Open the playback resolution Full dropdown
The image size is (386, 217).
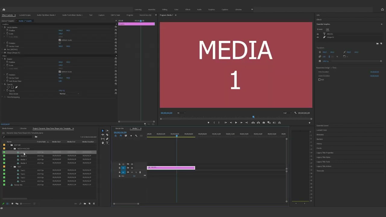coord(287,113)
